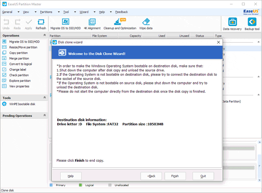Open the View menu dropdown arrow
The width and height of the screenshot is (262, 193).
(35, 12)
